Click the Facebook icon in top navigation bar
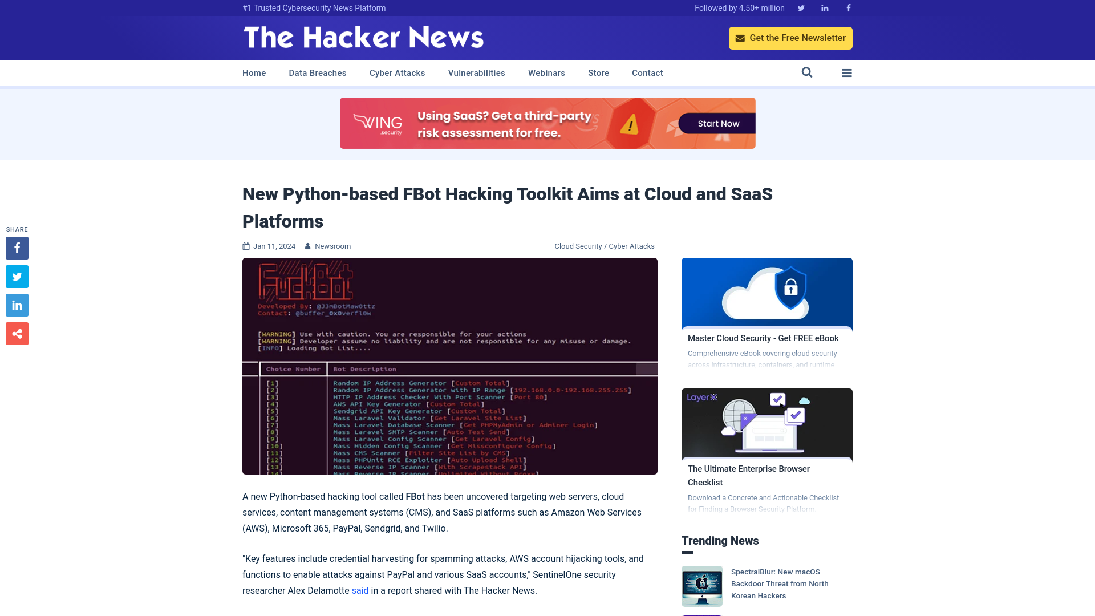Viewport: 1095px width, 616px height. click(x=848, y=7)
